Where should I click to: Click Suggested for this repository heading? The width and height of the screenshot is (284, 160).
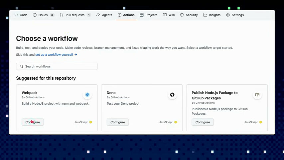coord(46,78)
